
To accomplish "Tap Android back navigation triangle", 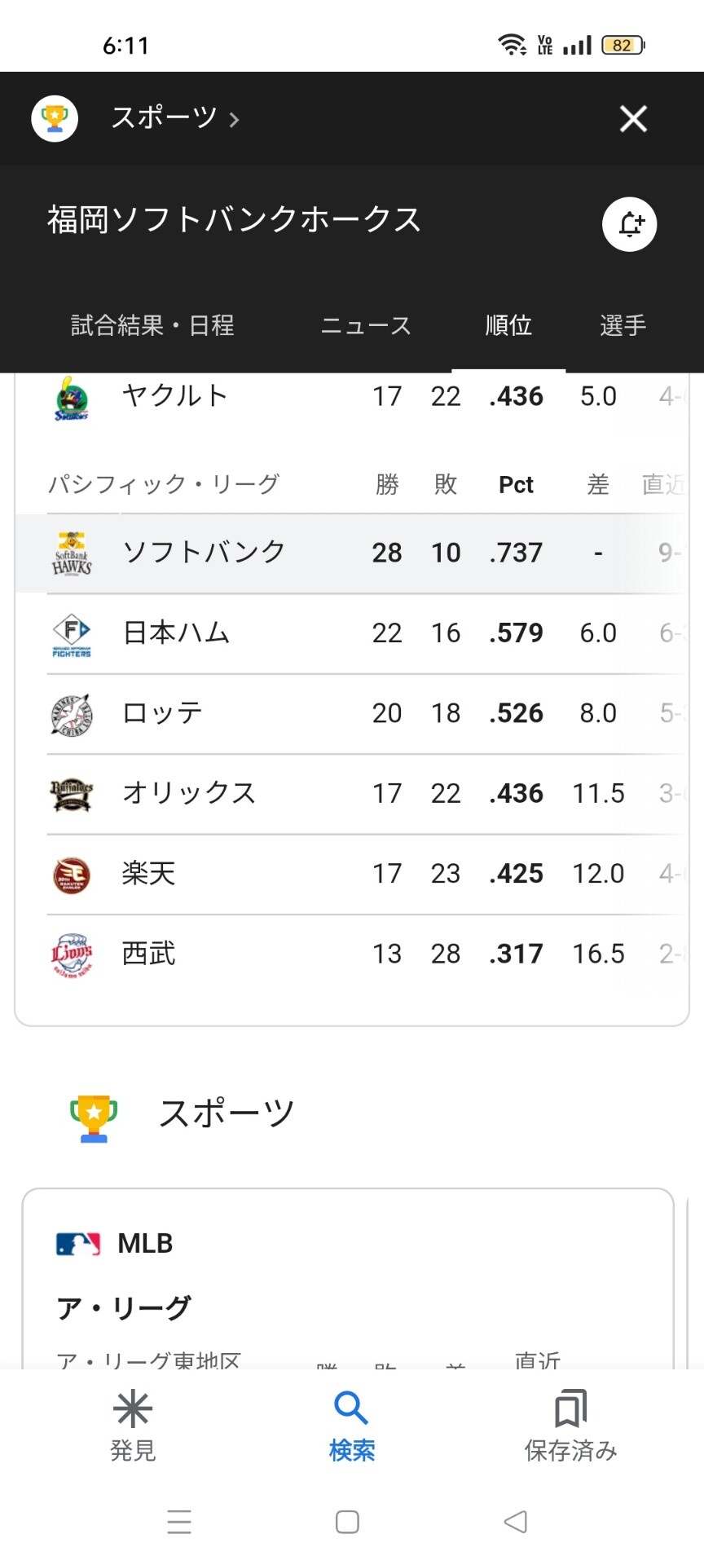I will click(x=516, y=1521).
